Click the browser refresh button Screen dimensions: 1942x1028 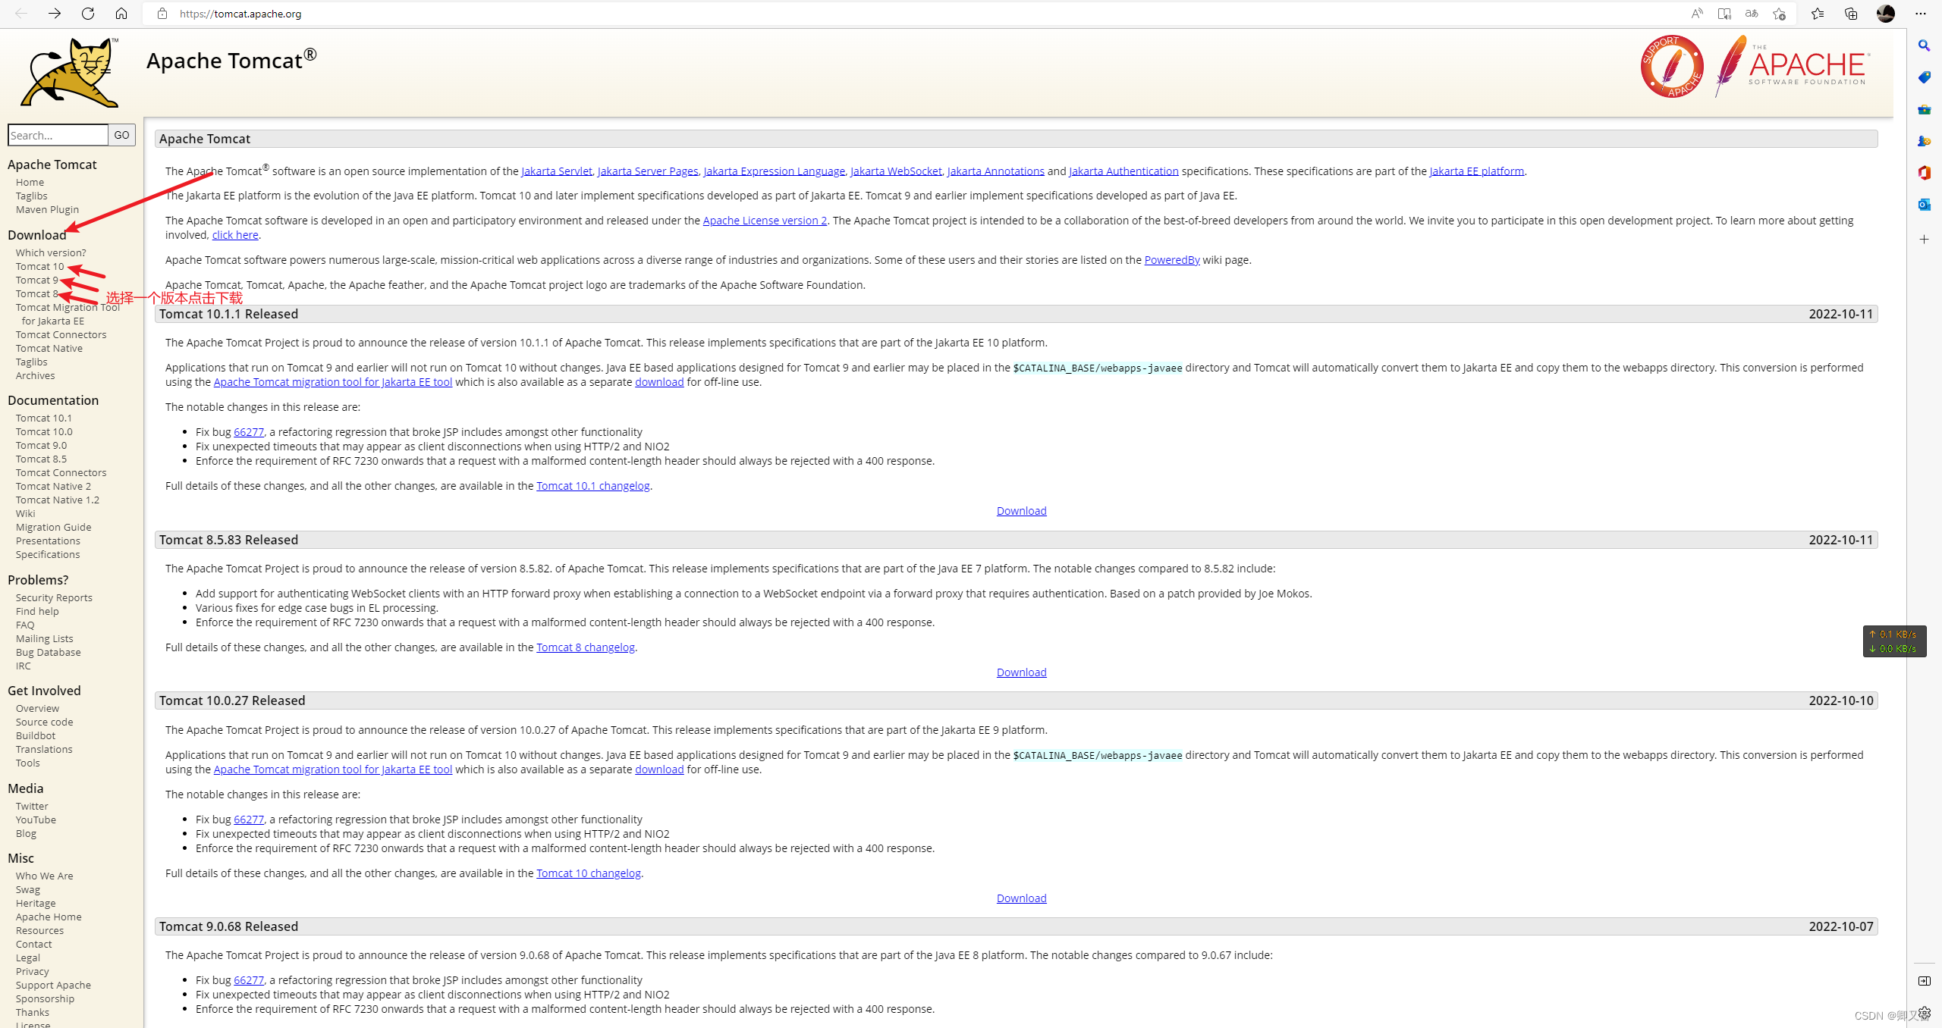pyautogui.click(x=88, y=14)
